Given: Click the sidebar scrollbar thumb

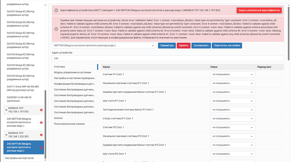Looking at the screenshot, I should [x=45, y=124].
